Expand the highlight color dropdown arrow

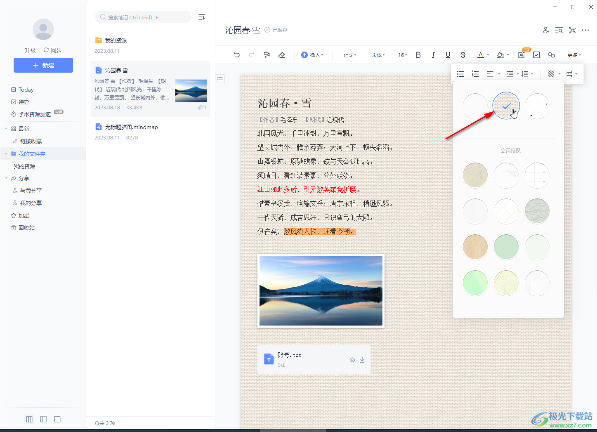(x=508, y=55)
